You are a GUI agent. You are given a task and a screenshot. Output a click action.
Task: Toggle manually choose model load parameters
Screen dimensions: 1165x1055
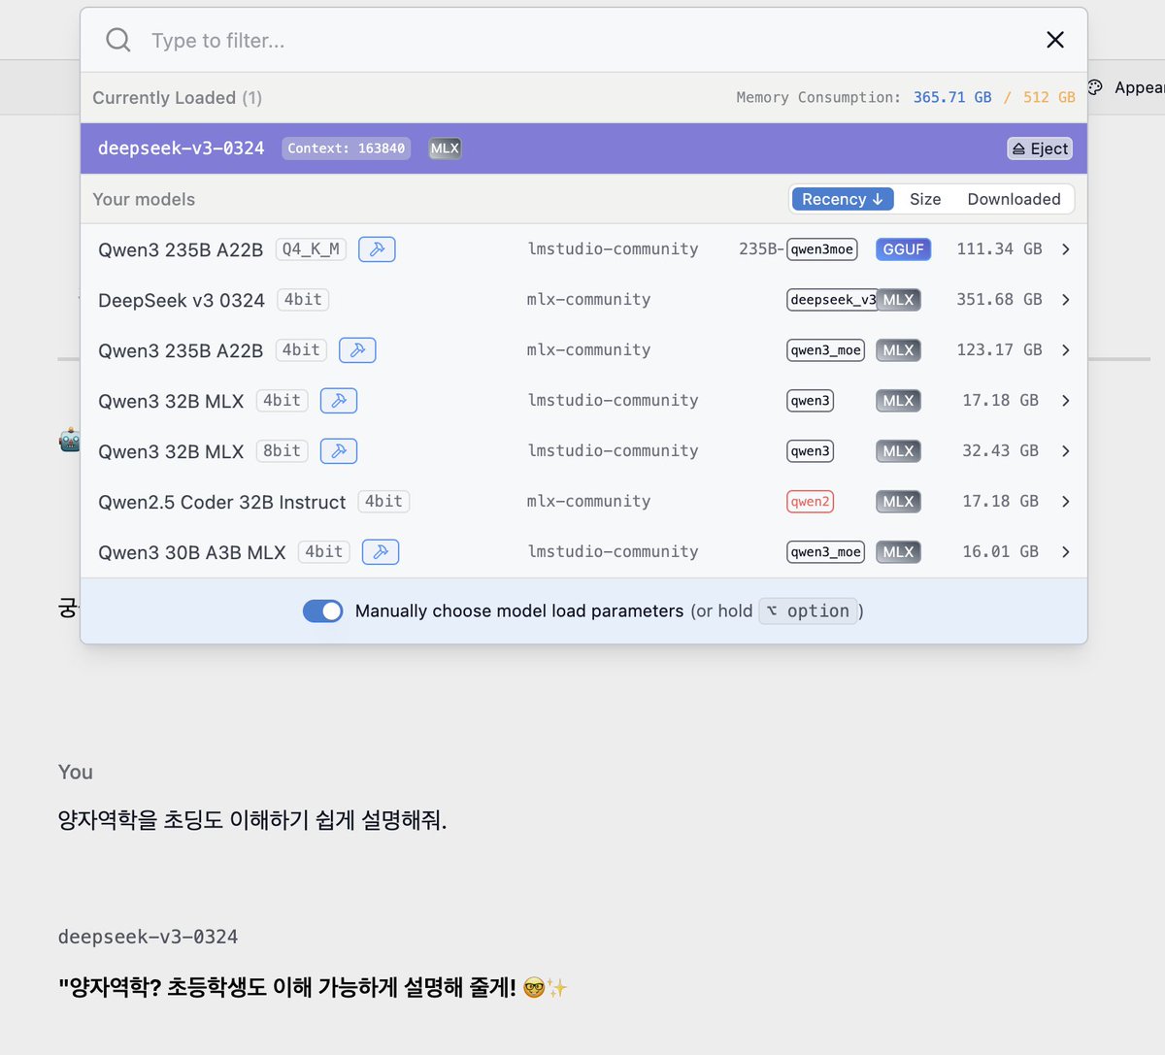click(323, 610)
